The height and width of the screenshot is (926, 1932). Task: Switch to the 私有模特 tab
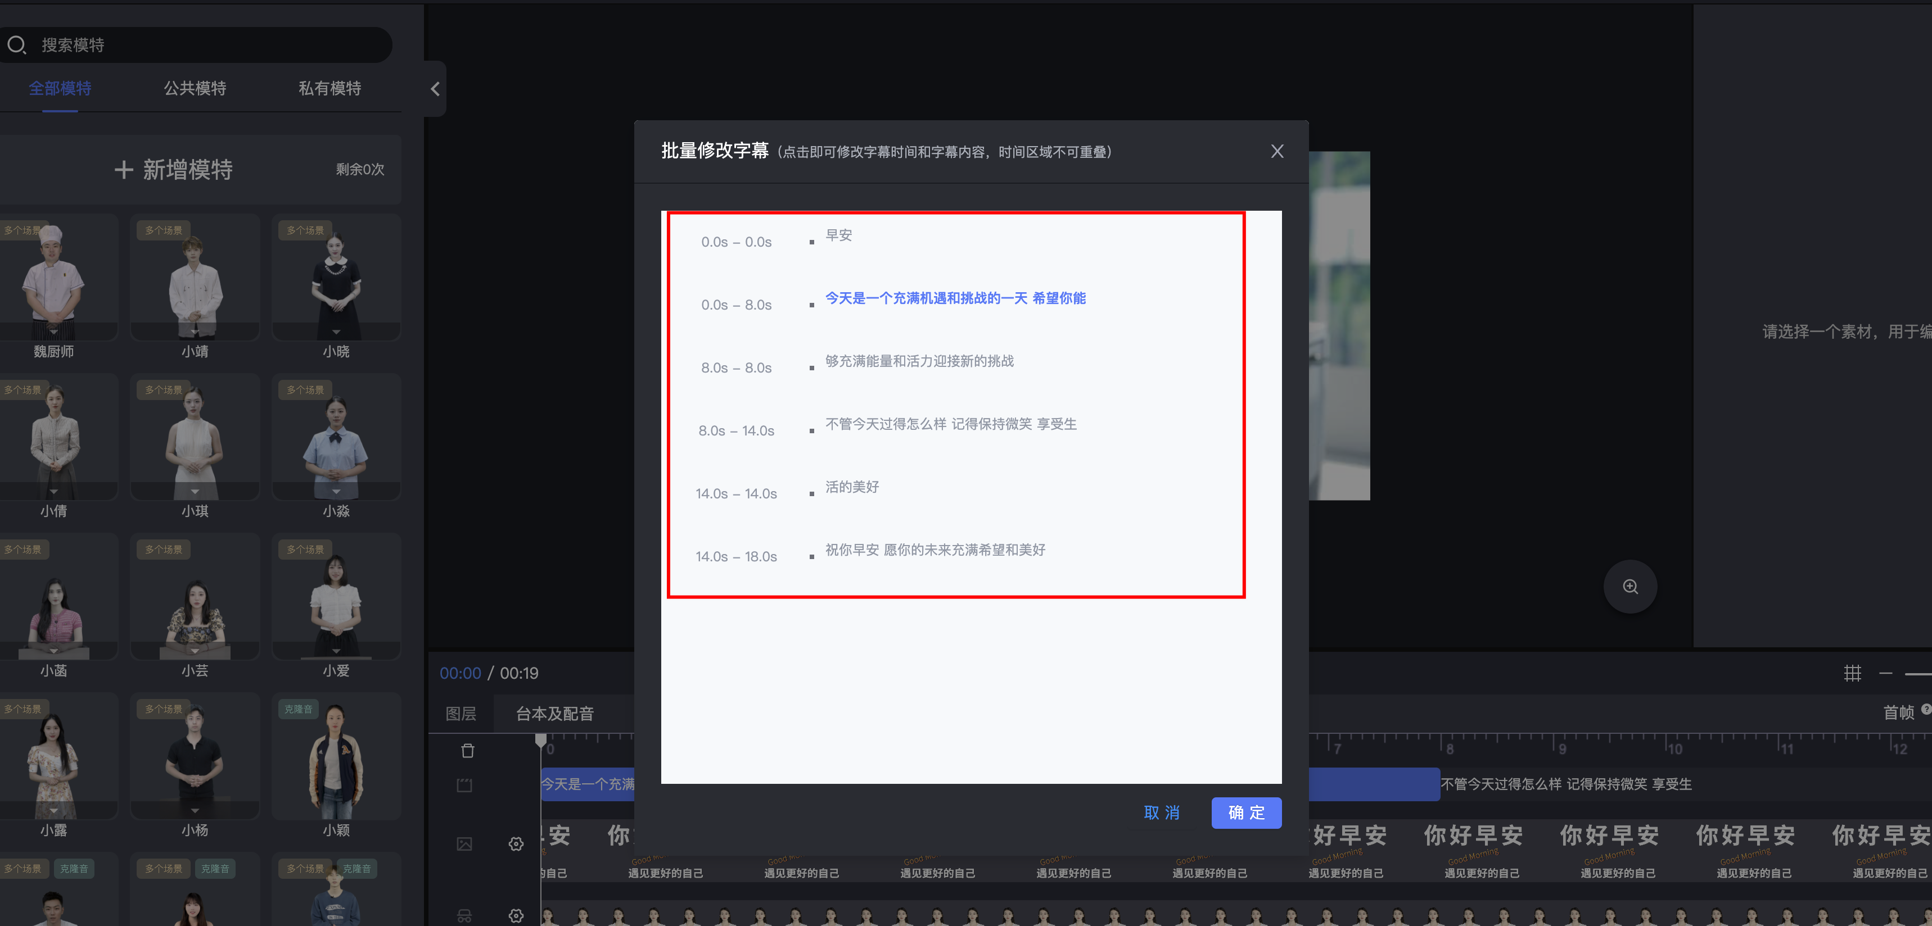(x=330, y=88)
